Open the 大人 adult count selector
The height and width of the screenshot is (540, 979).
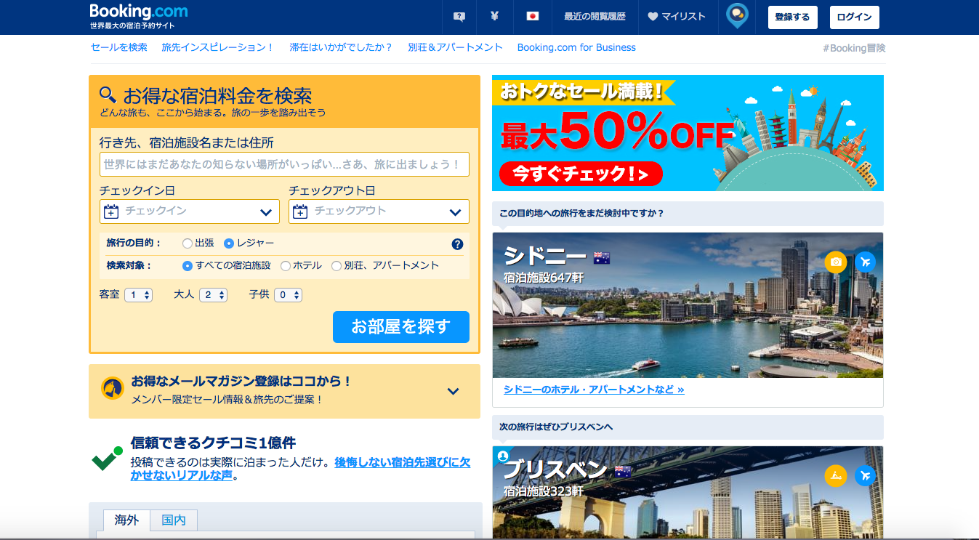(213, 295)
